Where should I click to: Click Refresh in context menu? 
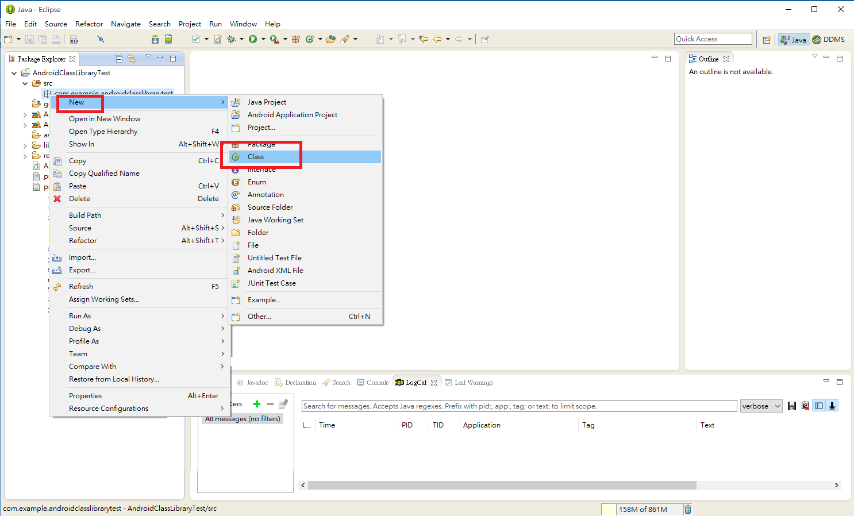coord(140,287)
